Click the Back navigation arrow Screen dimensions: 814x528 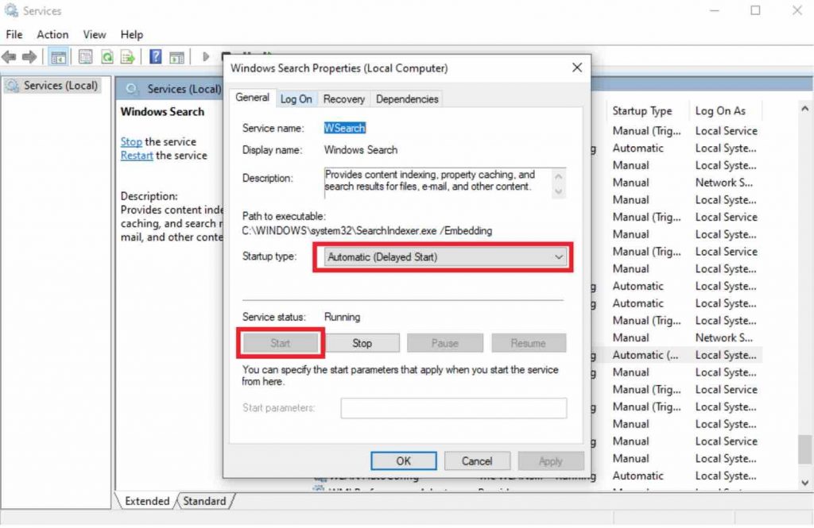click(9, 56)
